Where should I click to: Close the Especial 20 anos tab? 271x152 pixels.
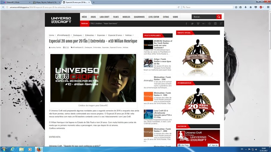[x=89, y=3]
